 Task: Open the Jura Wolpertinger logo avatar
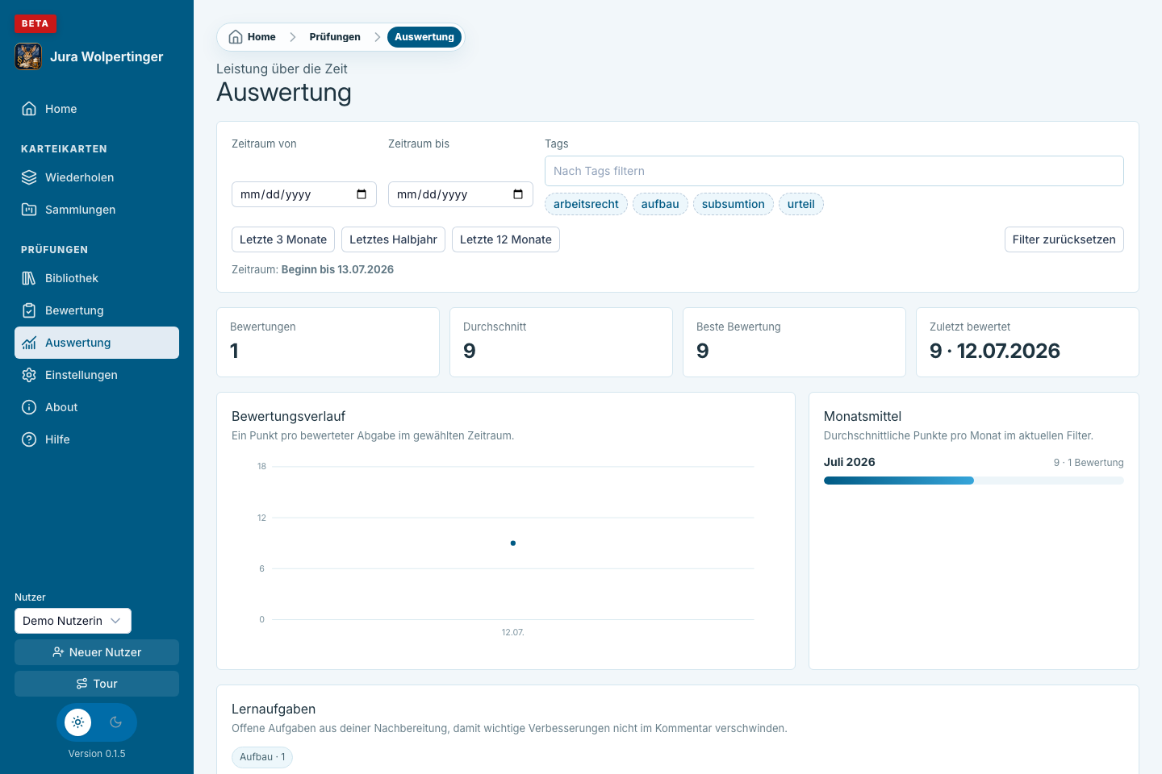click(x=28, y=56)
